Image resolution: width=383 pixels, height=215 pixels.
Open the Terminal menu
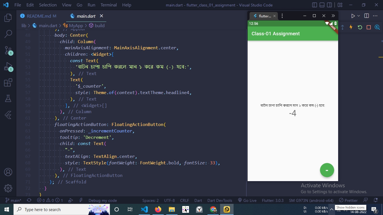109,5
